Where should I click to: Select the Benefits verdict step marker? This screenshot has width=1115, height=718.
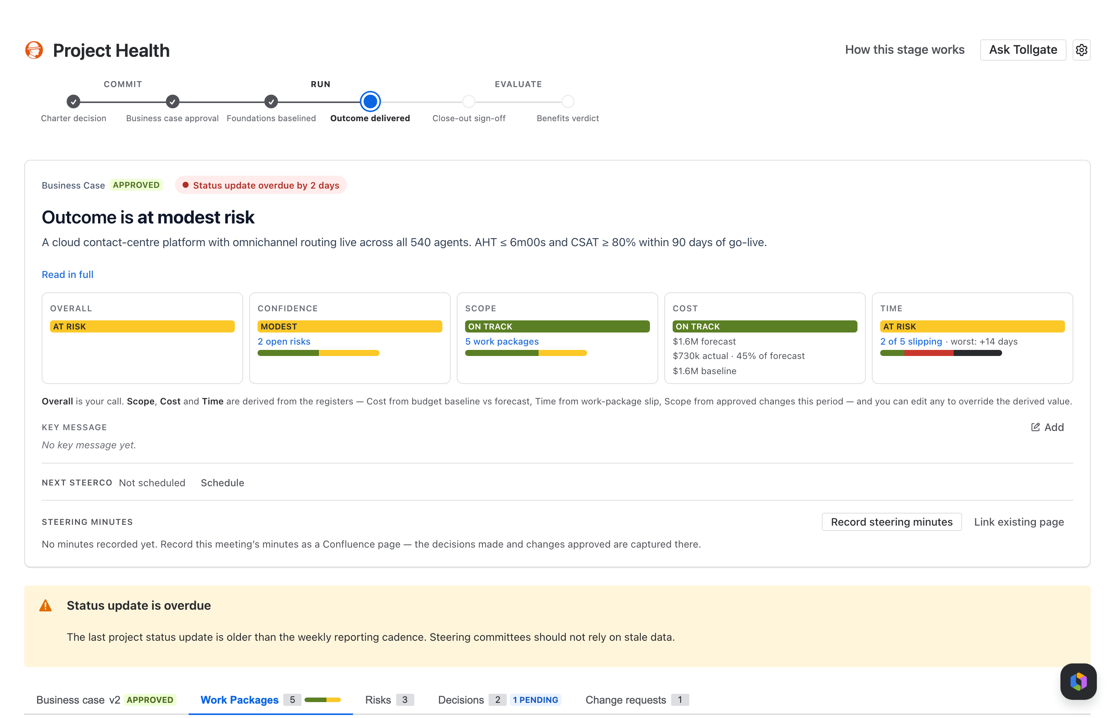[x=568, y=101]
